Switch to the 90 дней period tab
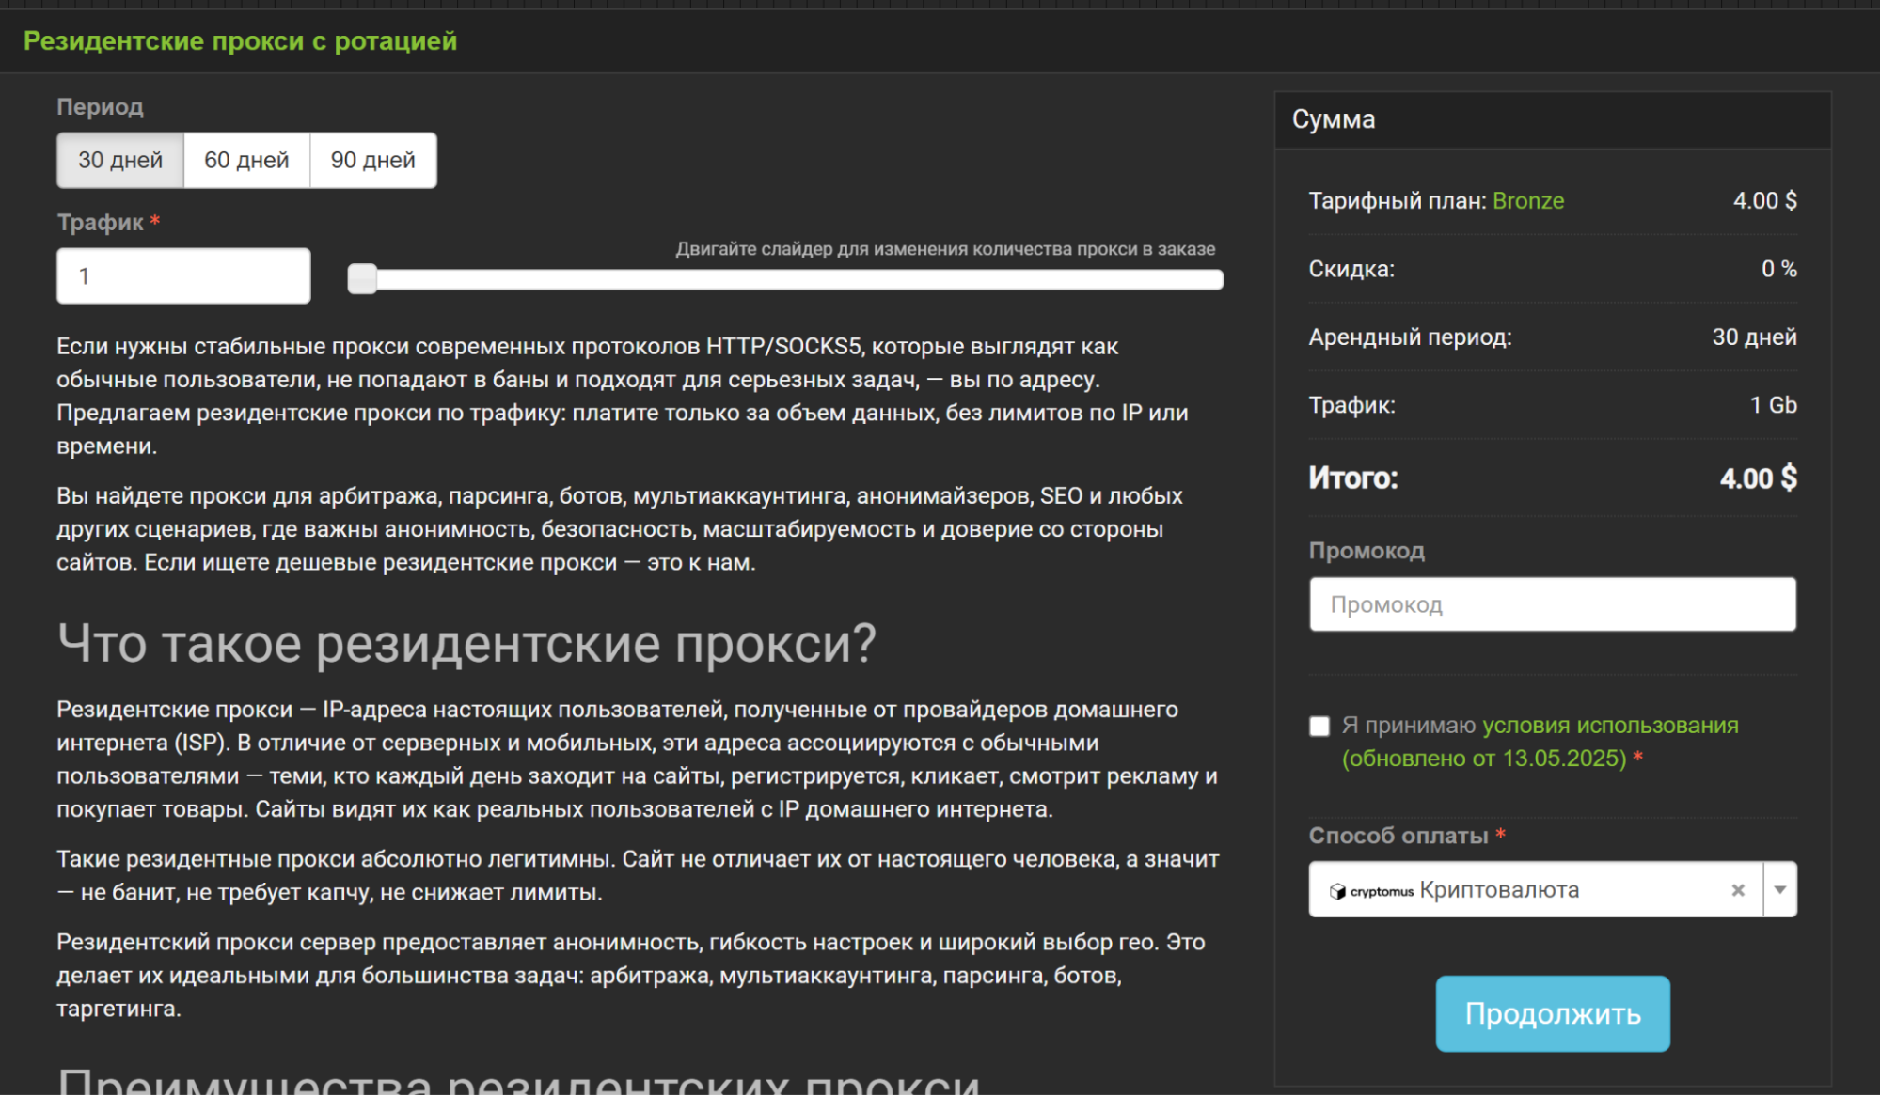 (x=372, y=160)
